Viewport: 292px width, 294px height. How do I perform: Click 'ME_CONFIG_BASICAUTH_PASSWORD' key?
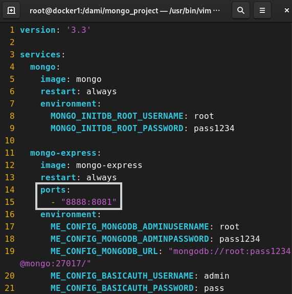click(122, 288)
